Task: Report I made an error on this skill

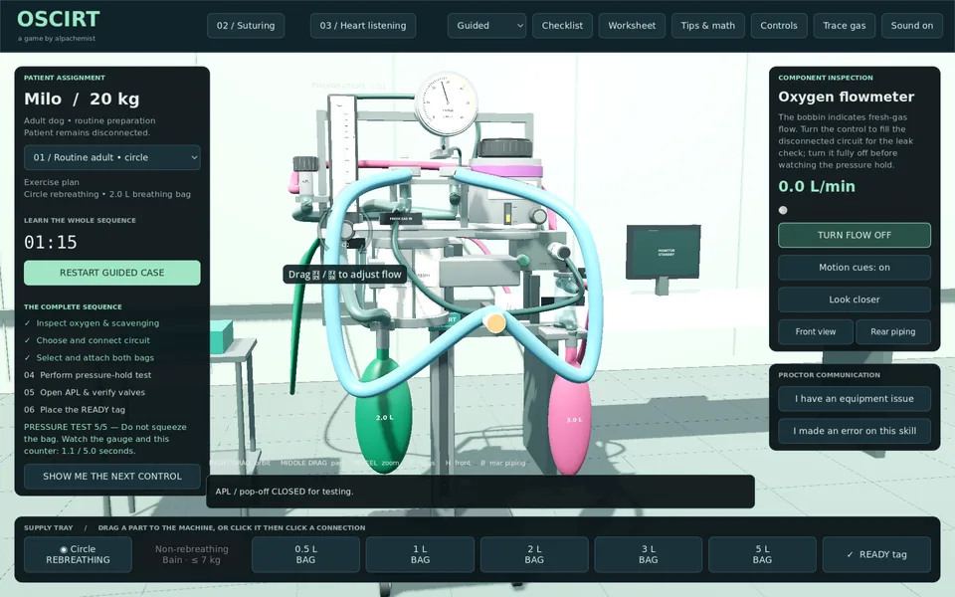Action: pyautogui.click(x=854, y=431)
